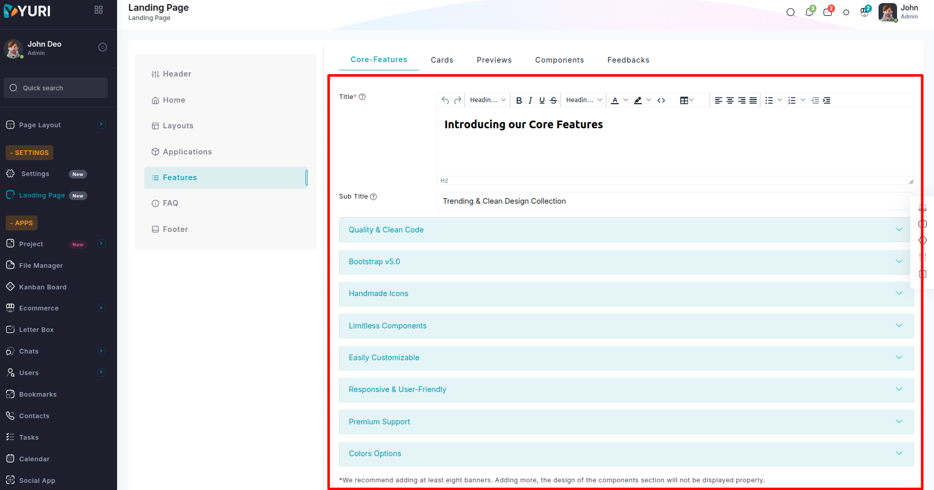Open the source code view icon
The height and width of the screenshot is (490, 934).
661,100
